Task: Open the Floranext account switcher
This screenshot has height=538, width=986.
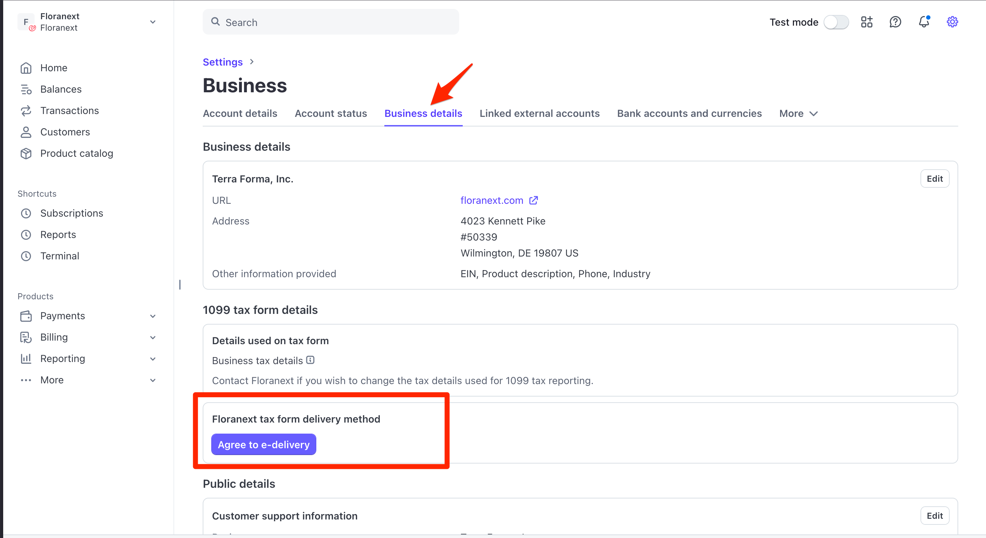Action: click(87, 22)
